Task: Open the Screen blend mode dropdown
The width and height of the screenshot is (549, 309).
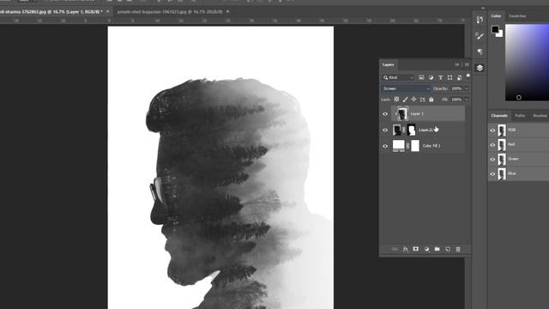Action: click(406, 88)
